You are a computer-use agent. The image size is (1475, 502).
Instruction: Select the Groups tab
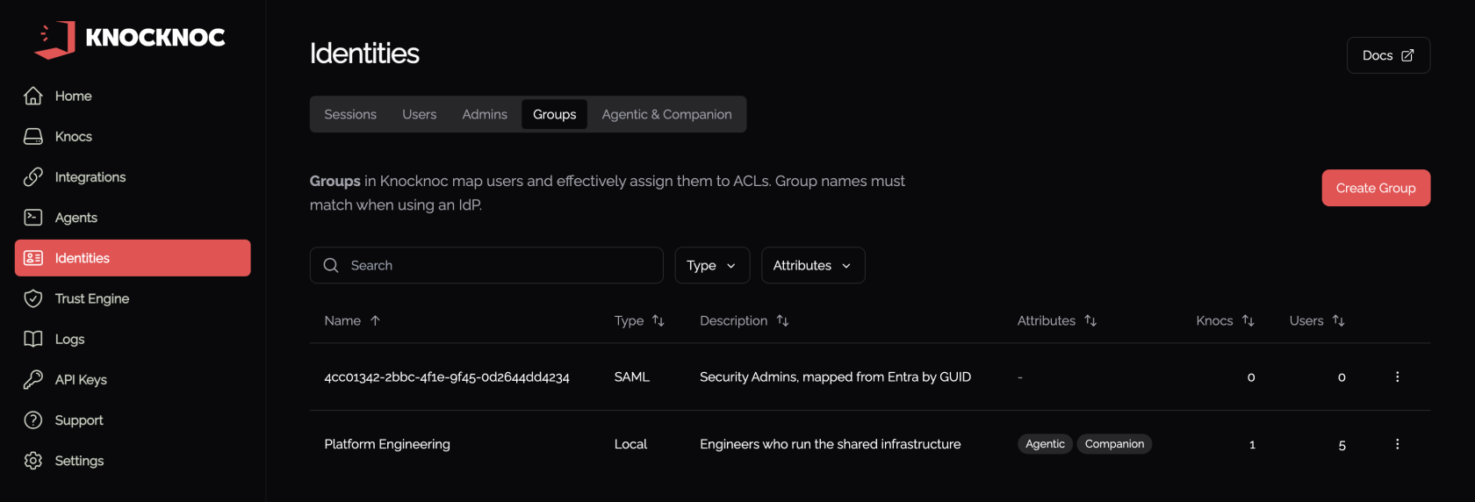pos(554,114)
